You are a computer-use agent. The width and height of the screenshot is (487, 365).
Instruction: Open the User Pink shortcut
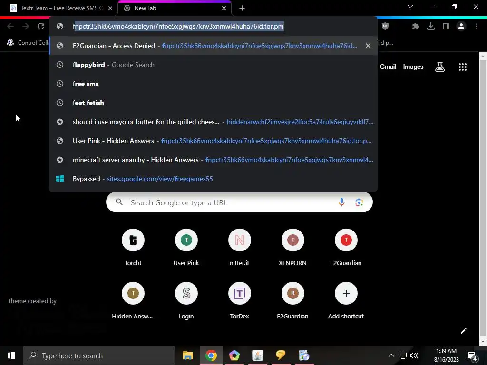186,247
